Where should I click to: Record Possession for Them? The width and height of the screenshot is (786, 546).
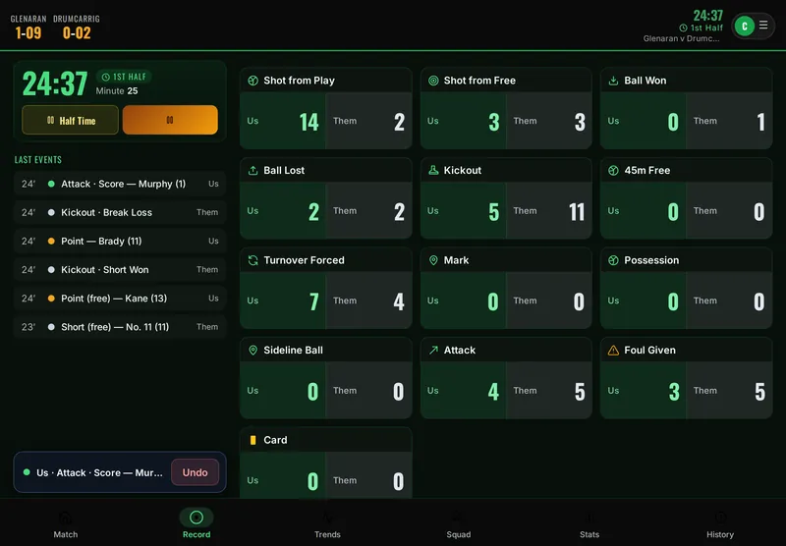729,300
